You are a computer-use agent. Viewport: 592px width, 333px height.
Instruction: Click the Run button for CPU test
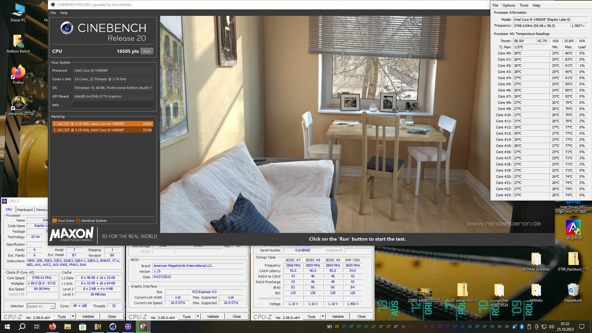(x=147, y=51)
